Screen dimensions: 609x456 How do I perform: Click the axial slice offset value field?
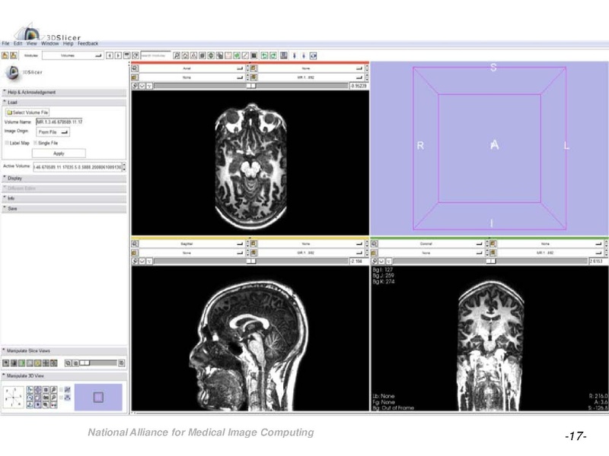[359, 86]
